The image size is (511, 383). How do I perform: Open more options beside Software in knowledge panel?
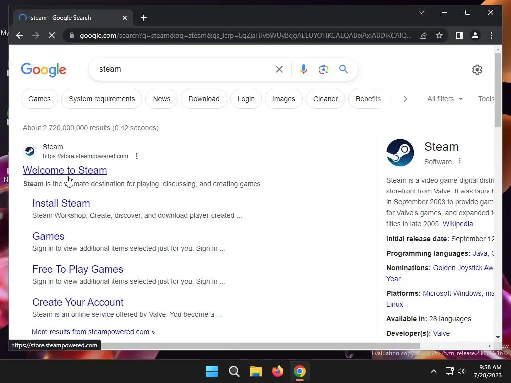point(460,161)
